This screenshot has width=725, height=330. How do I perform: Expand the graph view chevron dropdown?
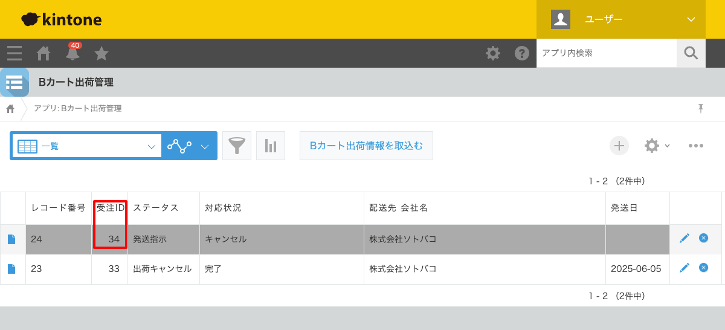pyautogui.click(x=205, y=146)
